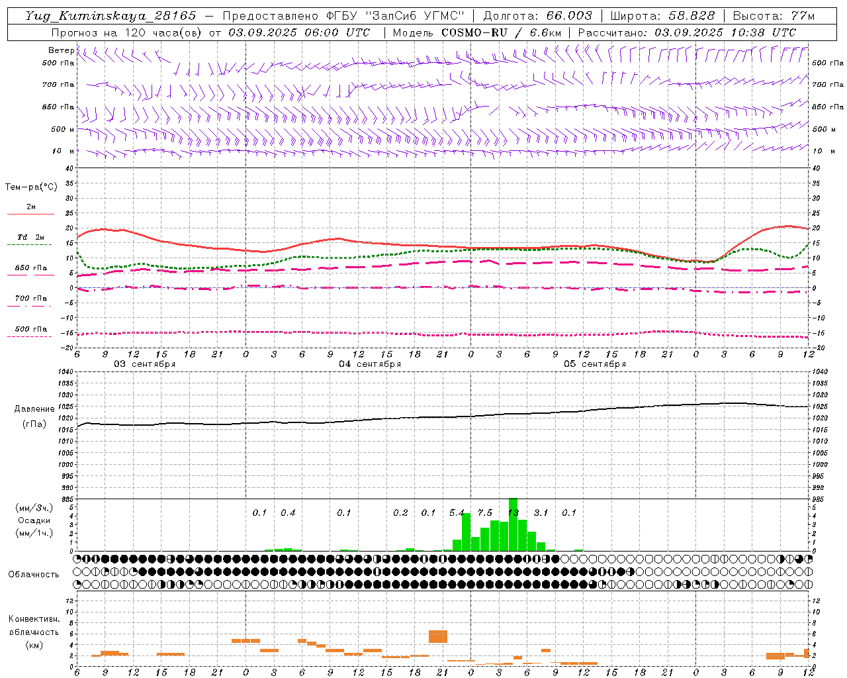Click the 500 гПа temperature legend entry
Screen dimensions: 847x678
coord(30,331)
